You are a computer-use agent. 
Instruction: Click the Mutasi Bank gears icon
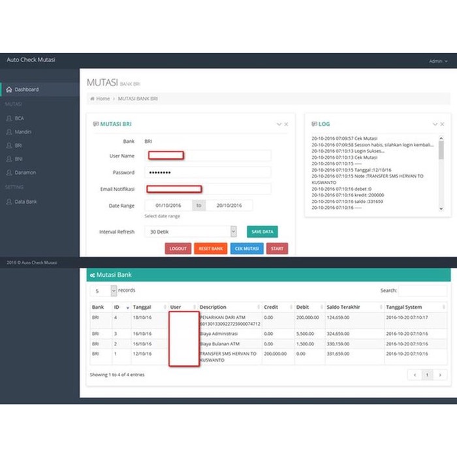pos(93,275)
